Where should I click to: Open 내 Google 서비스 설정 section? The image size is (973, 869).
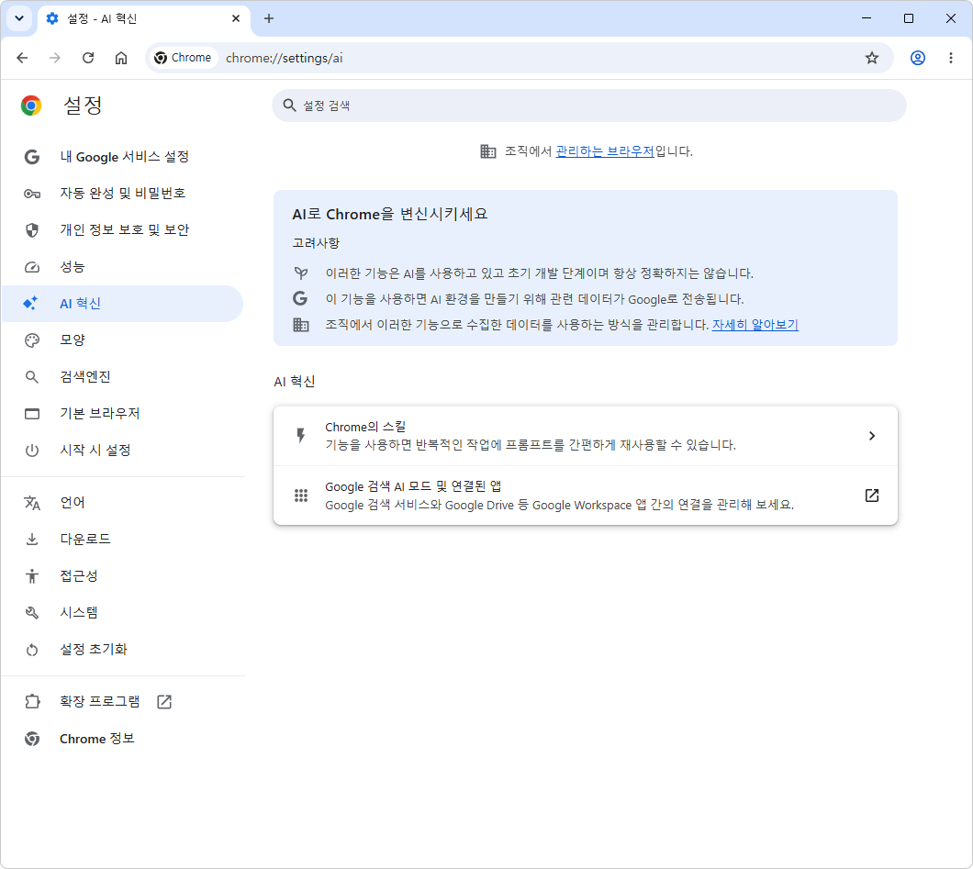[123, 157]
